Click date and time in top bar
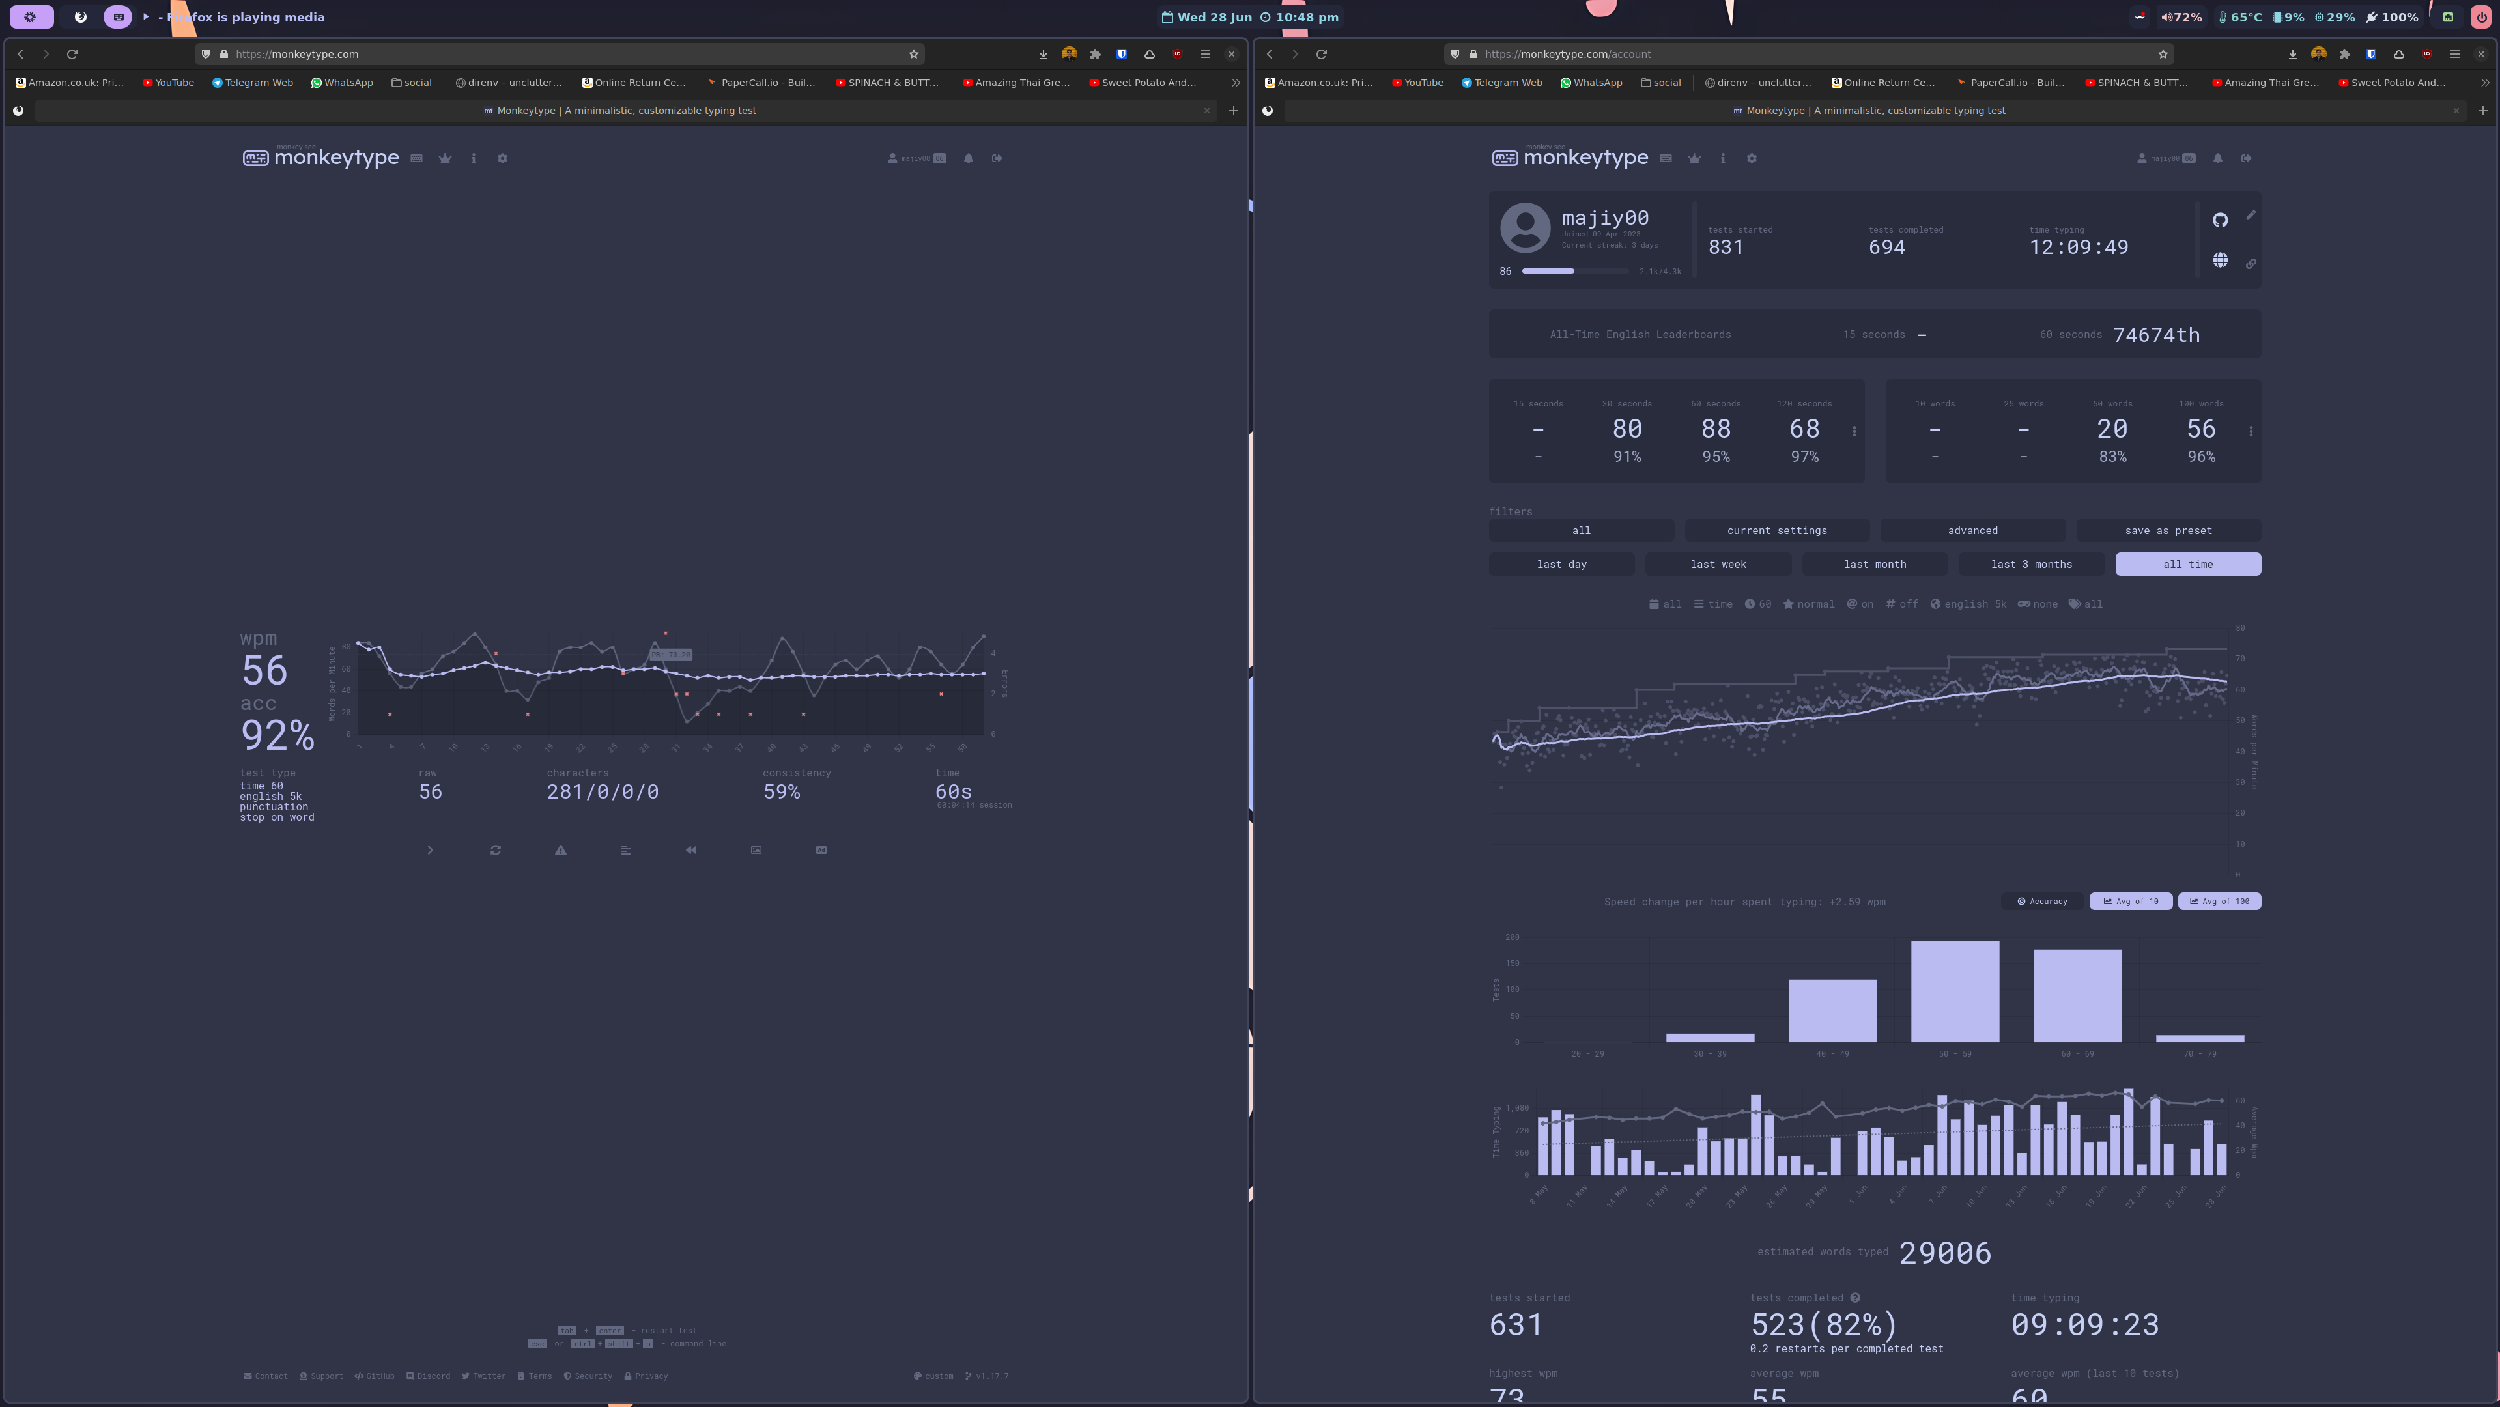The image size is (2500, 1407). point(1250,16)
